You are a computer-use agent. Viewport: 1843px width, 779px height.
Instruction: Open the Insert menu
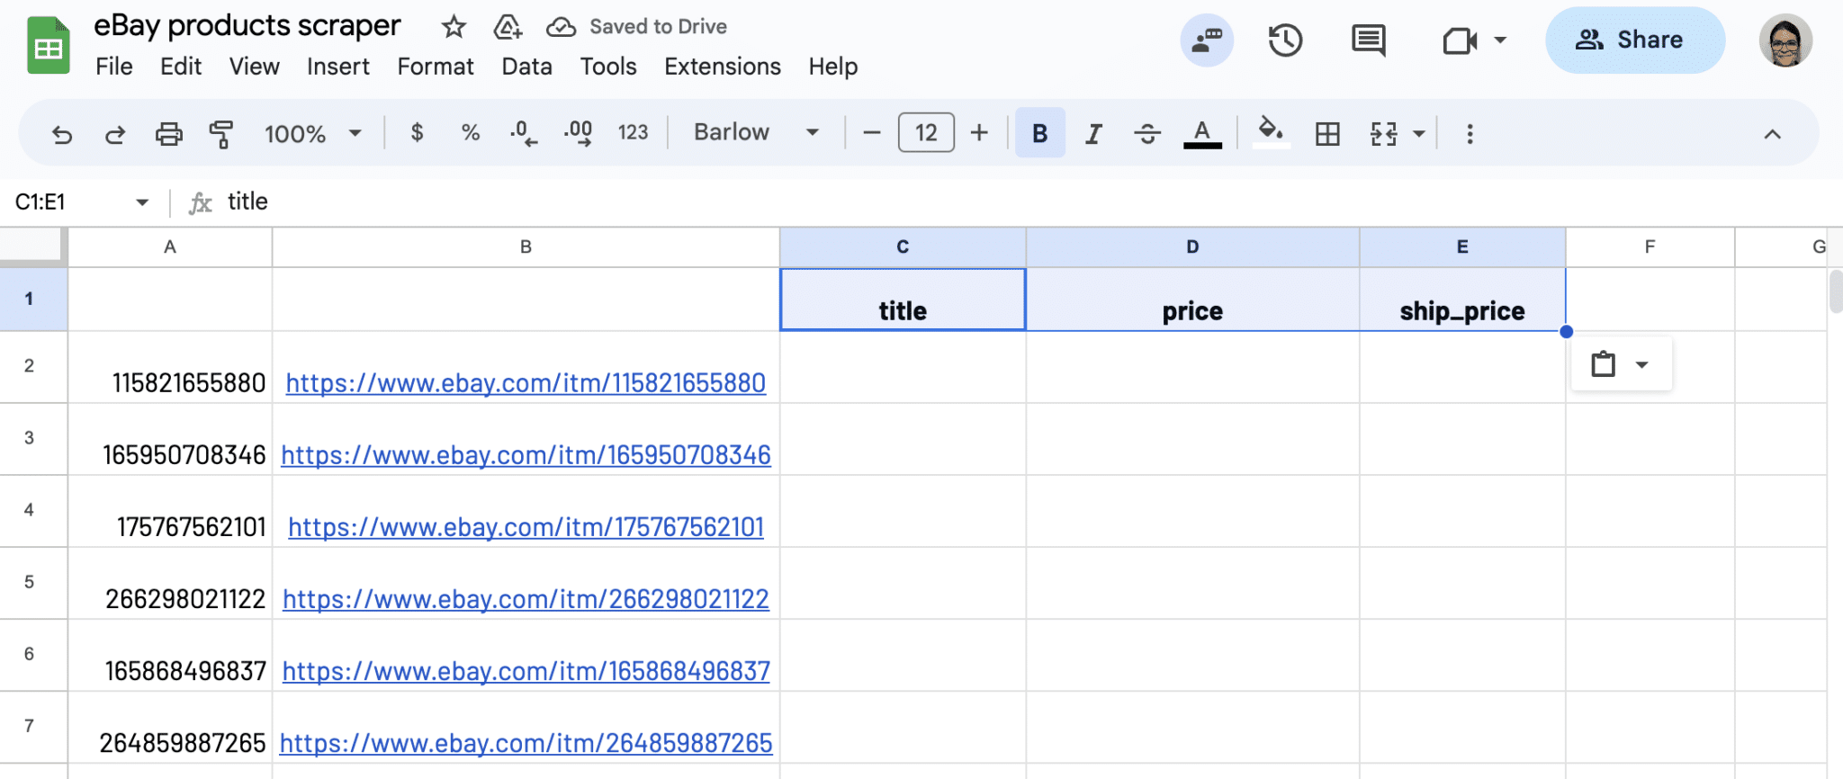pos(338,67)
